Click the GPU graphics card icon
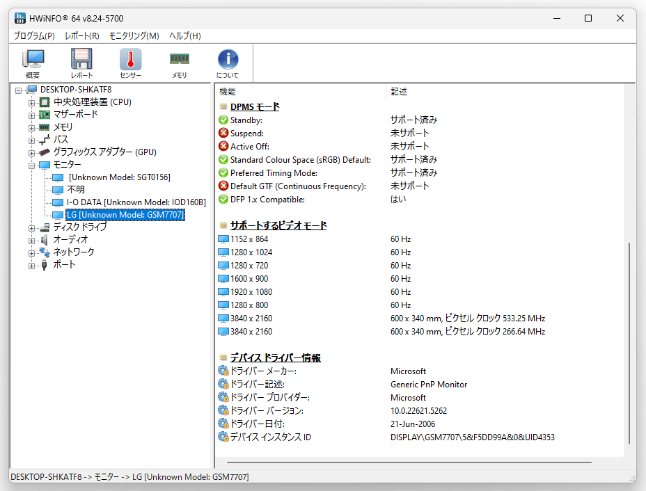The height and width of the screenshot is (491, 646). click(45, 152)
